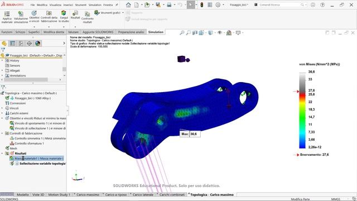The image size is (357, 201).
Task: Click Zoom to fit icon in view toolbar
Action: point(182,33)
